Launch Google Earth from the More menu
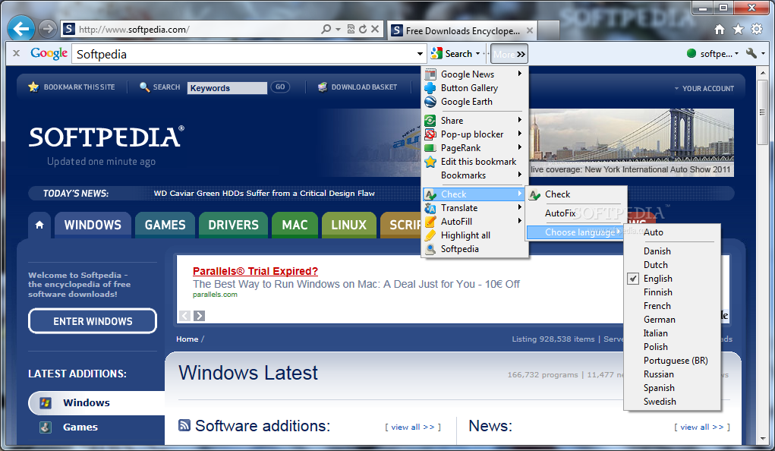775x451 pixels. [x=474, y=102]
